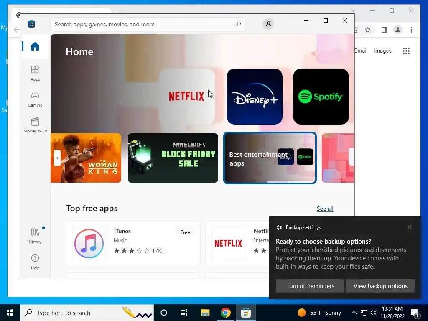Open the Netflix featured tile

187,97
